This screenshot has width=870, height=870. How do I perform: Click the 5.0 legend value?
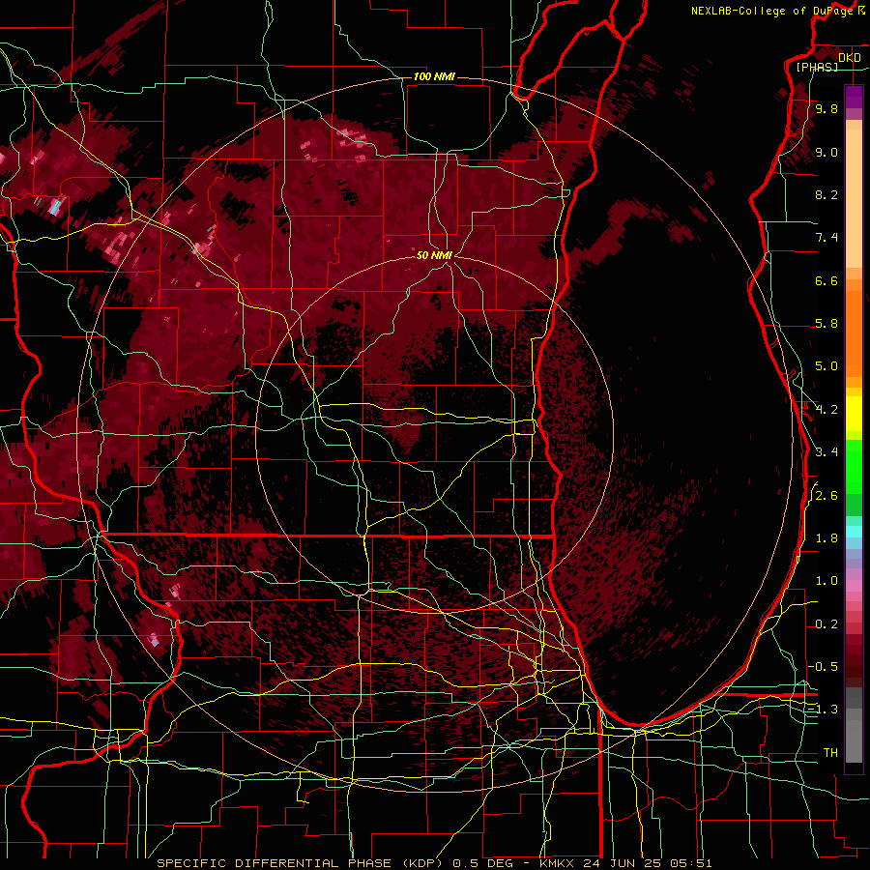click(x=826, y=366)
